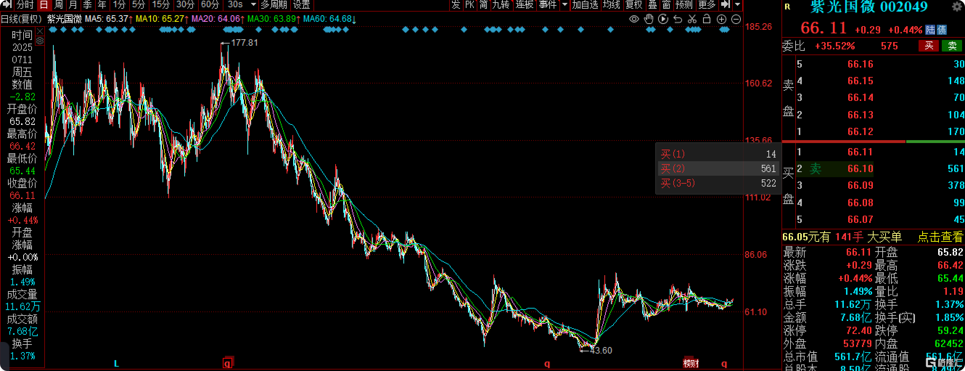Open the quote panel gear icon
The image size is (965, 371).
957,7
